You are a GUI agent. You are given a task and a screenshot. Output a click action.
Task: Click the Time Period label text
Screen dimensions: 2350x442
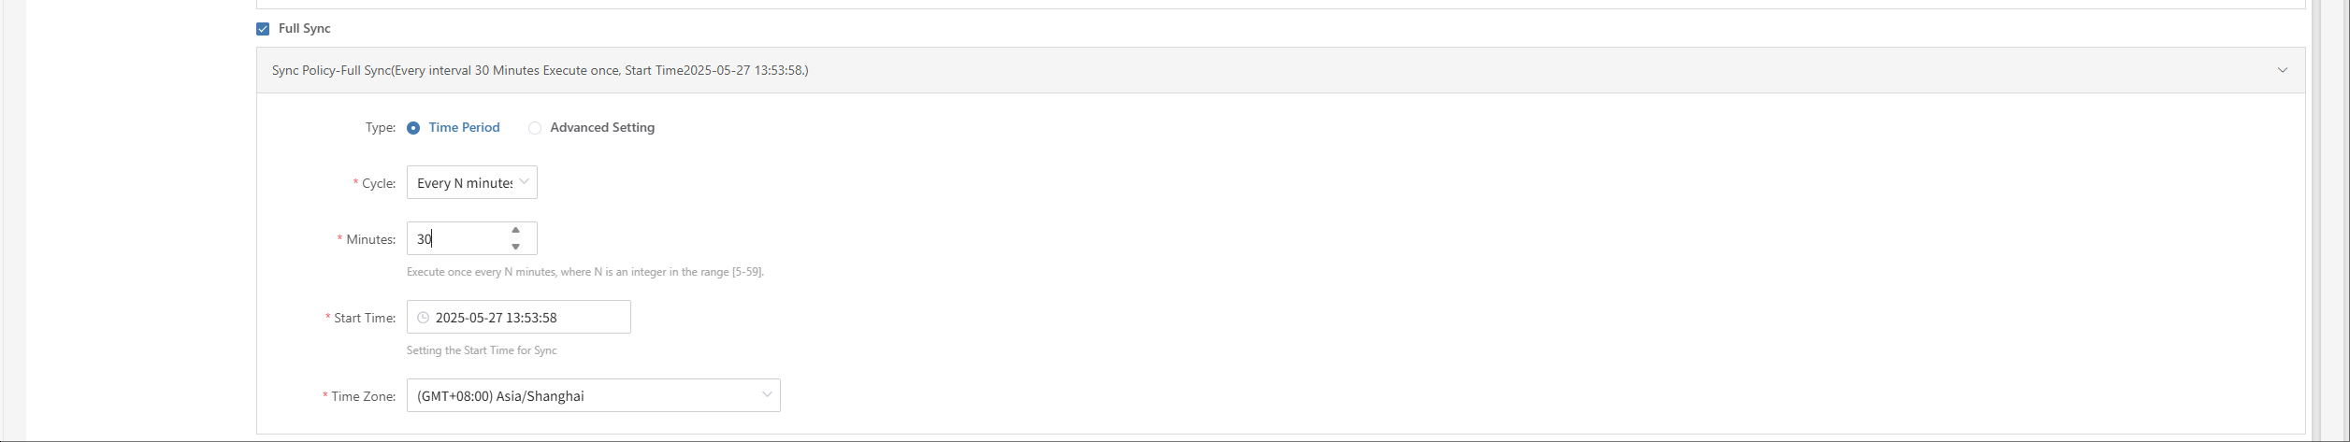coord(464,128)
